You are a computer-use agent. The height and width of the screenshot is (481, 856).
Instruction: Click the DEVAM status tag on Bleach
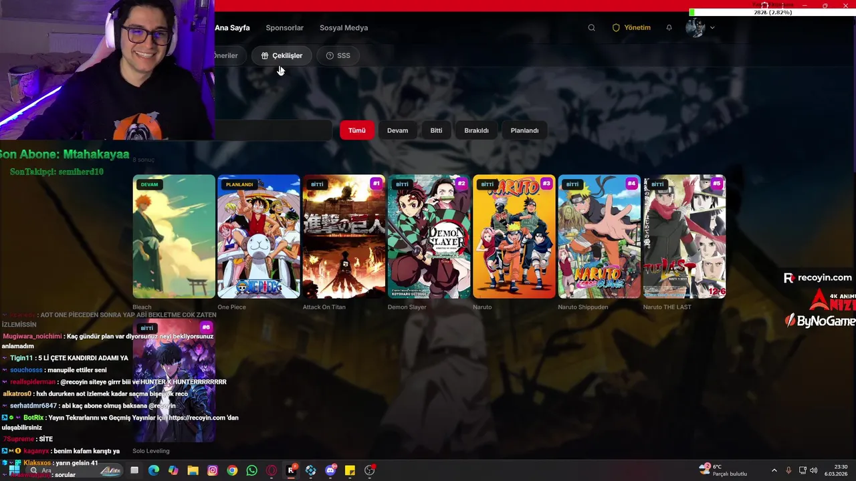coord(149,184)
